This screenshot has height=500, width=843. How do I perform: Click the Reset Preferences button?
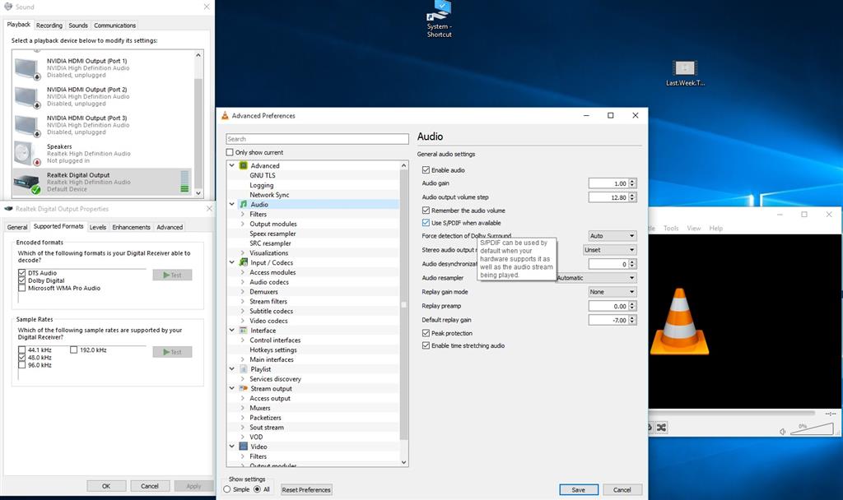306,489
